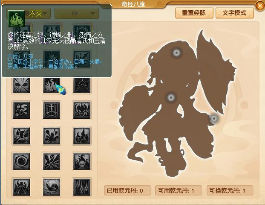Activate the acupoint node on the hand
The height and width of the screenshot is (205, 265).
(214, 118)
